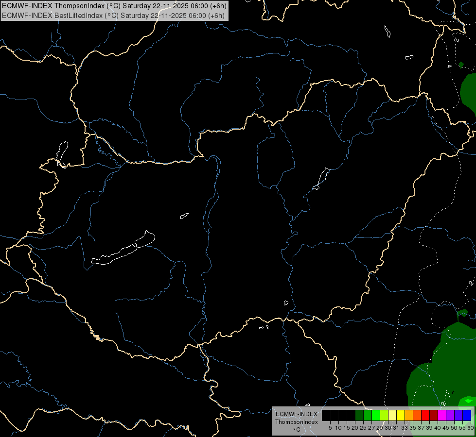The width and height of the screenshot is (476, 437).
Task: Click the '4' contour label on map
Action: click(450, 66)
